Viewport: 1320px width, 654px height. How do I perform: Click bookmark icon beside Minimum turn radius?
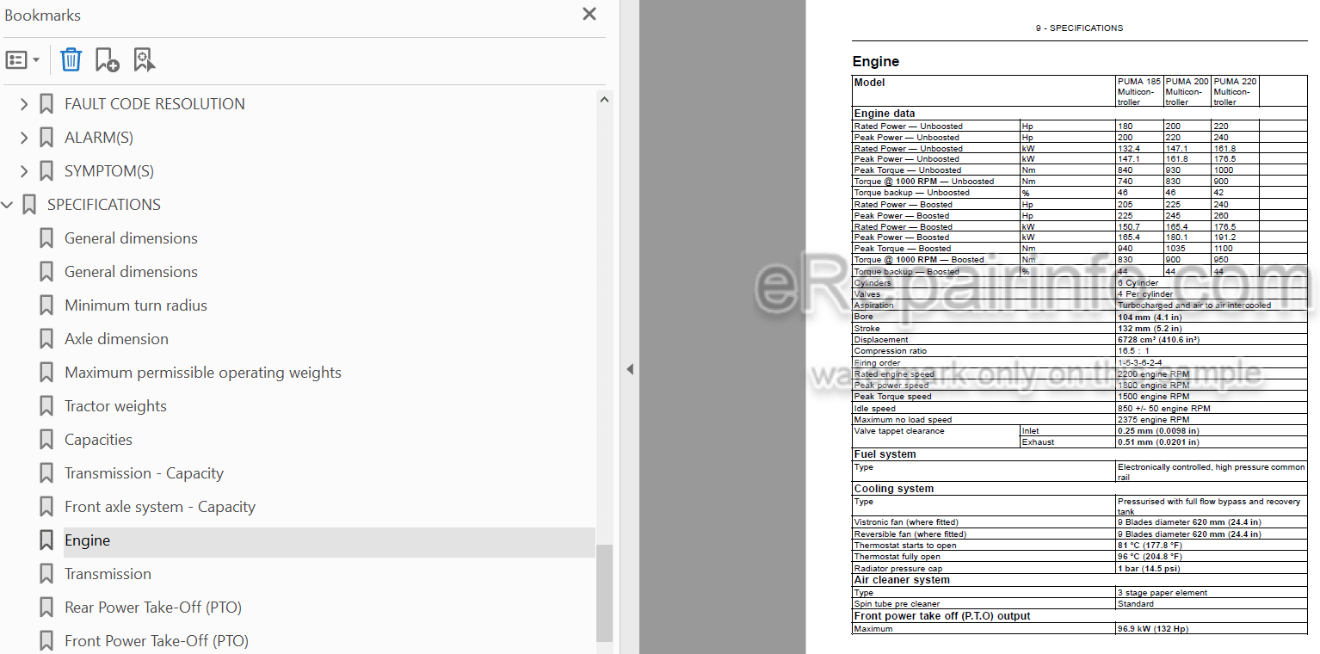click(46, 305)
